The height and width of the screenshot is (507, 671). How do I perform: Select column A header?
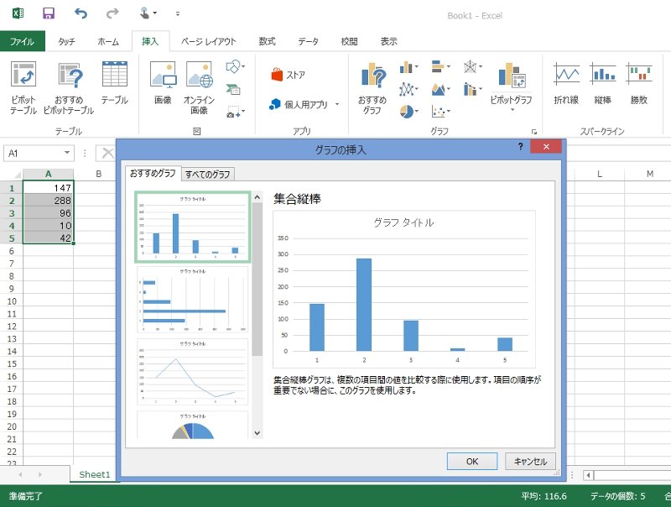tap(49, 174)
